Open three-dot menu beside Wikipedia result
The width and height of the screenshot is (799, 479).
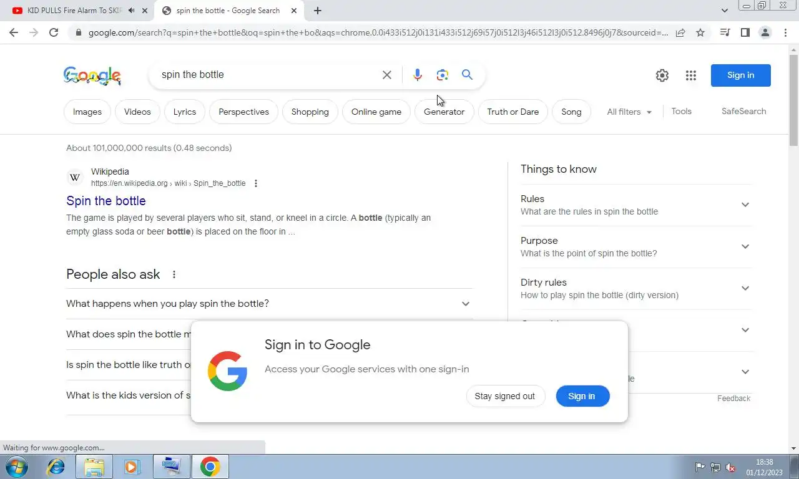coord(255,183)
